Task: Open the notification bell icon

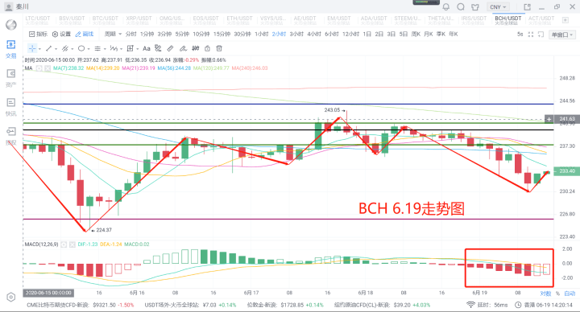Action: 446,7
